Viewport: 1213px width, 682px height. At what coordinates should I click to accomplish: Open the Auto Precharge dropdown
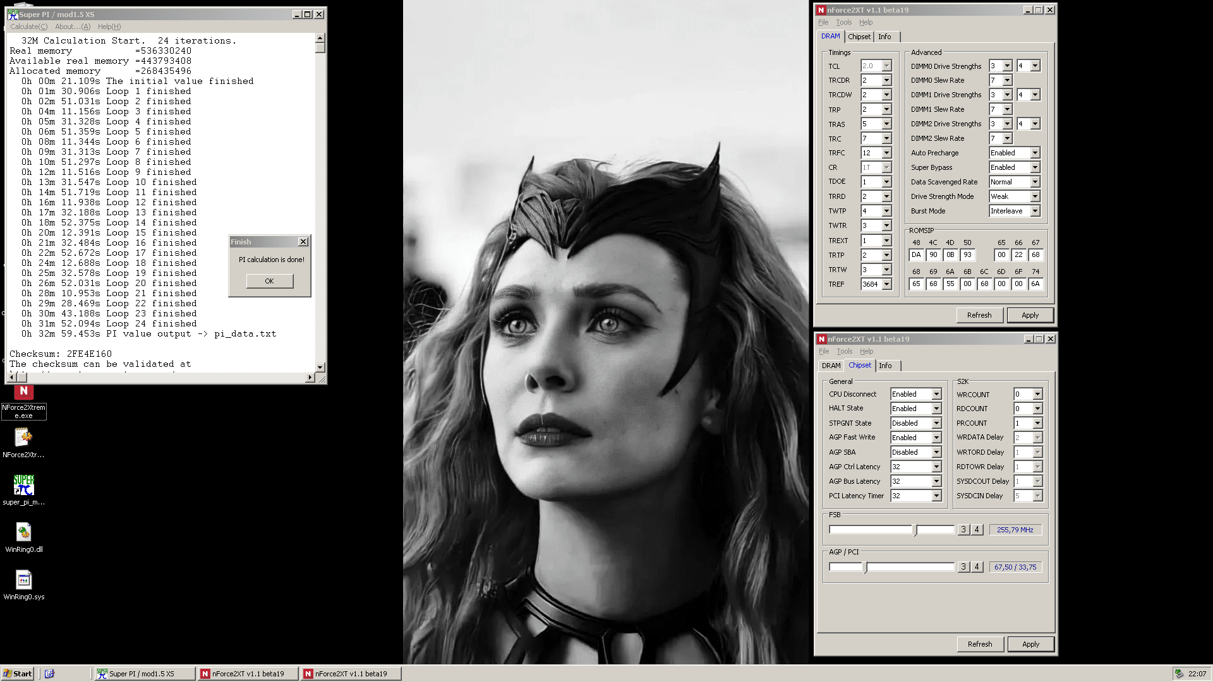(1035, 153)
